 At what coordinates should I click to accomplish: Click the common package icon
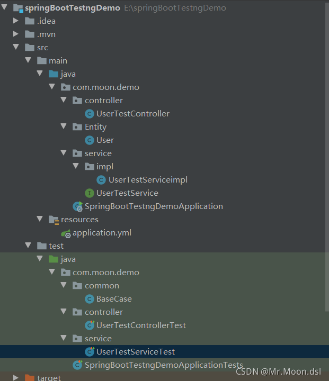(x=77, y=285)
